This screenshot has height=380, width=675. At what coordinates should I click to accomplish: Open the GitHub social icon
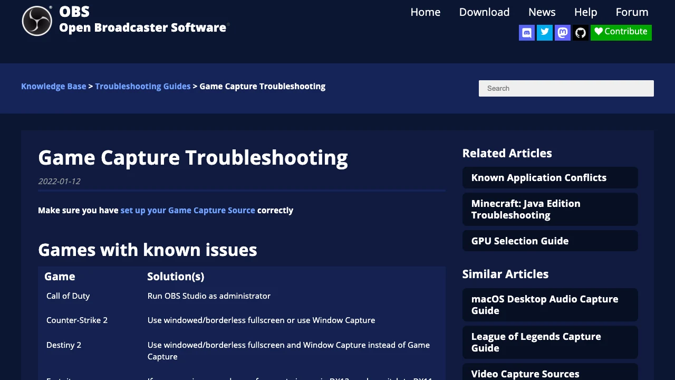point(581,33)
